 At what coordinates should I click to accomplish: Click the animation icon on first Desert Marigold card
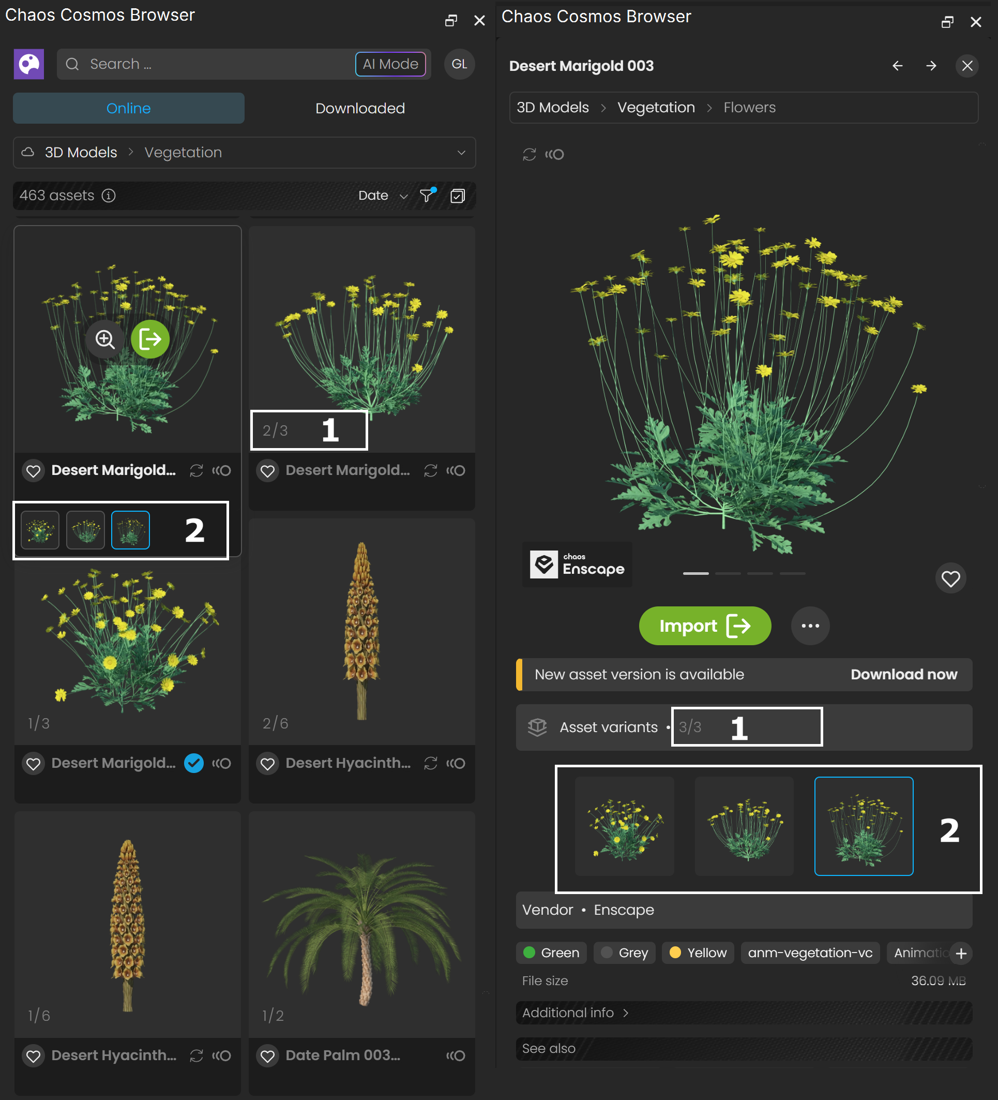[x=221, y=470]
